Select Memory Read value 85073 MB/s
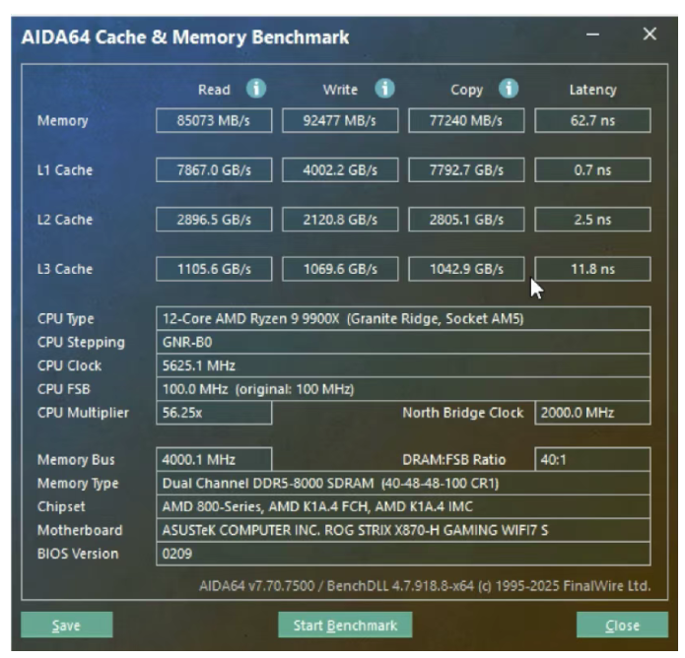 coord(214,120)
